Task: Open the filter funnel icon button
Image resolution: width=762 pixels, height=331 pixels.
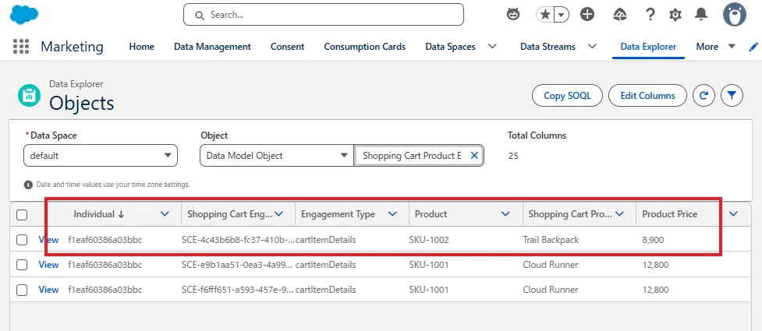Action: click(x=732, y=96)
